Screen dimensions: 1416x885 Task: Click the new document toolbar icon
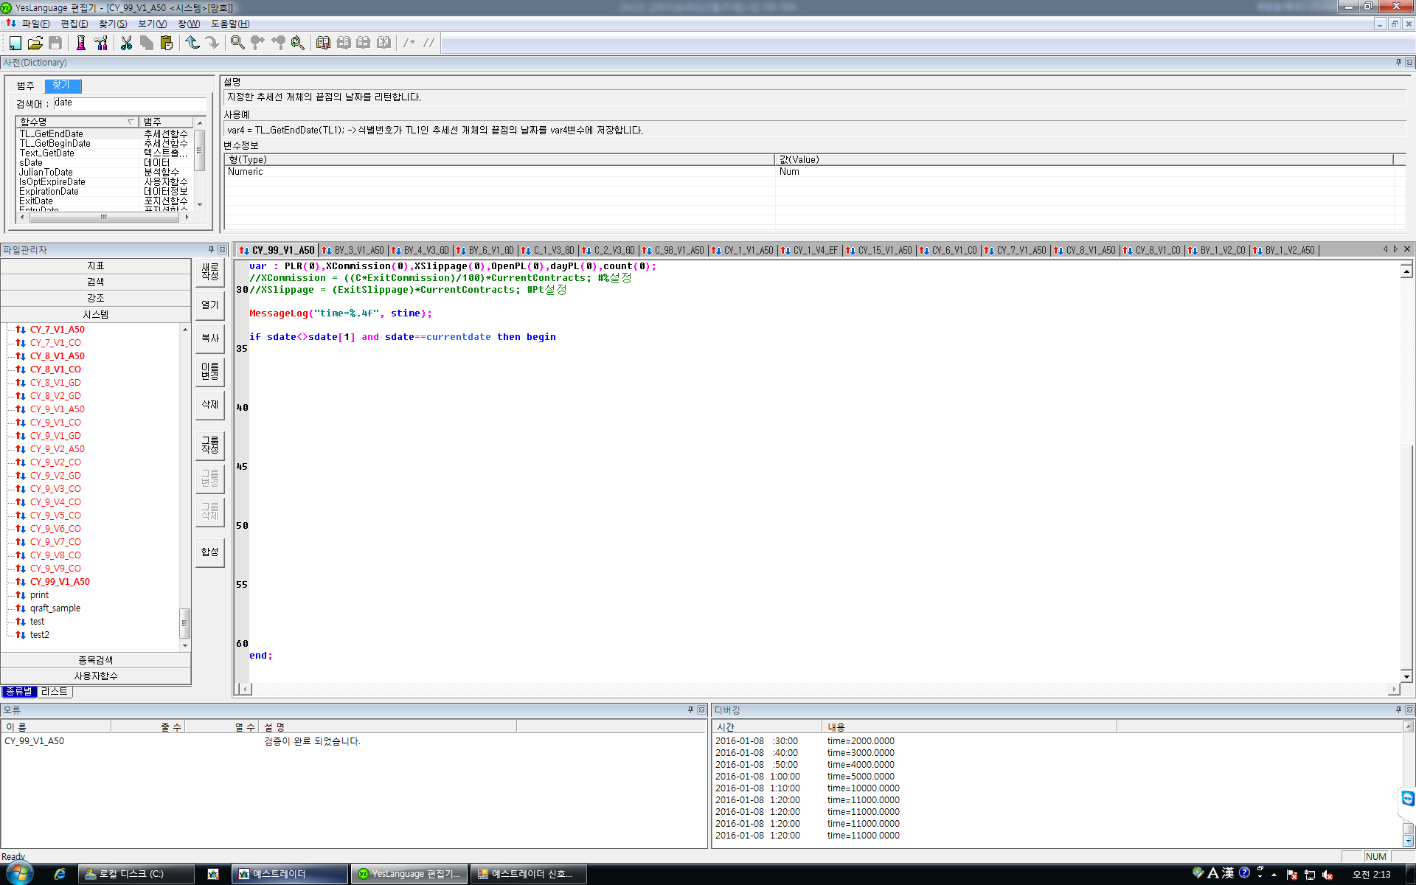pos(15,43)
